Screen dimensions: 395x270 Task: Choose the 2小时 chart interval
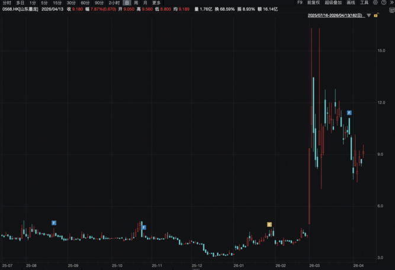click(114, 3)
